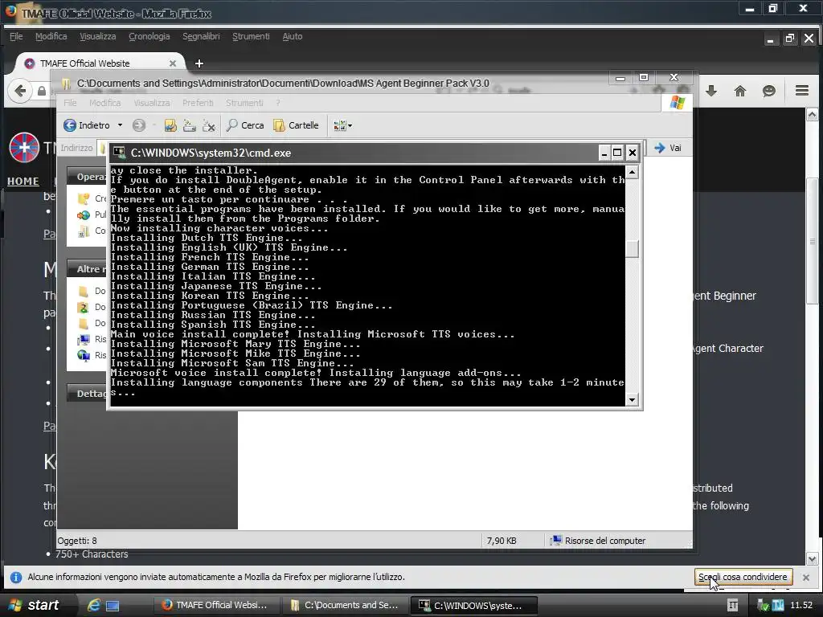Viewport: 823px width, 617px height.
Task: Click the lock icon in Firefox address bar
Action: click(42, 91)
